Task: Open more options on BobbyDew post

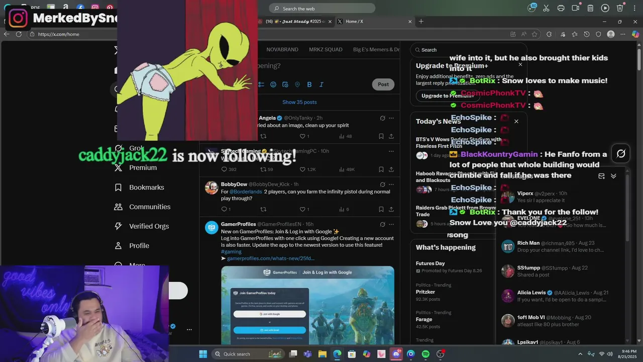Action: click(391, 185)
